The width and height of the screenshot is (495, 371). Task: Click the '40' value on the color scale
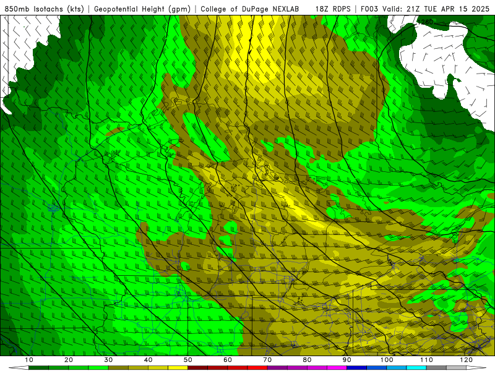point(148,360)
